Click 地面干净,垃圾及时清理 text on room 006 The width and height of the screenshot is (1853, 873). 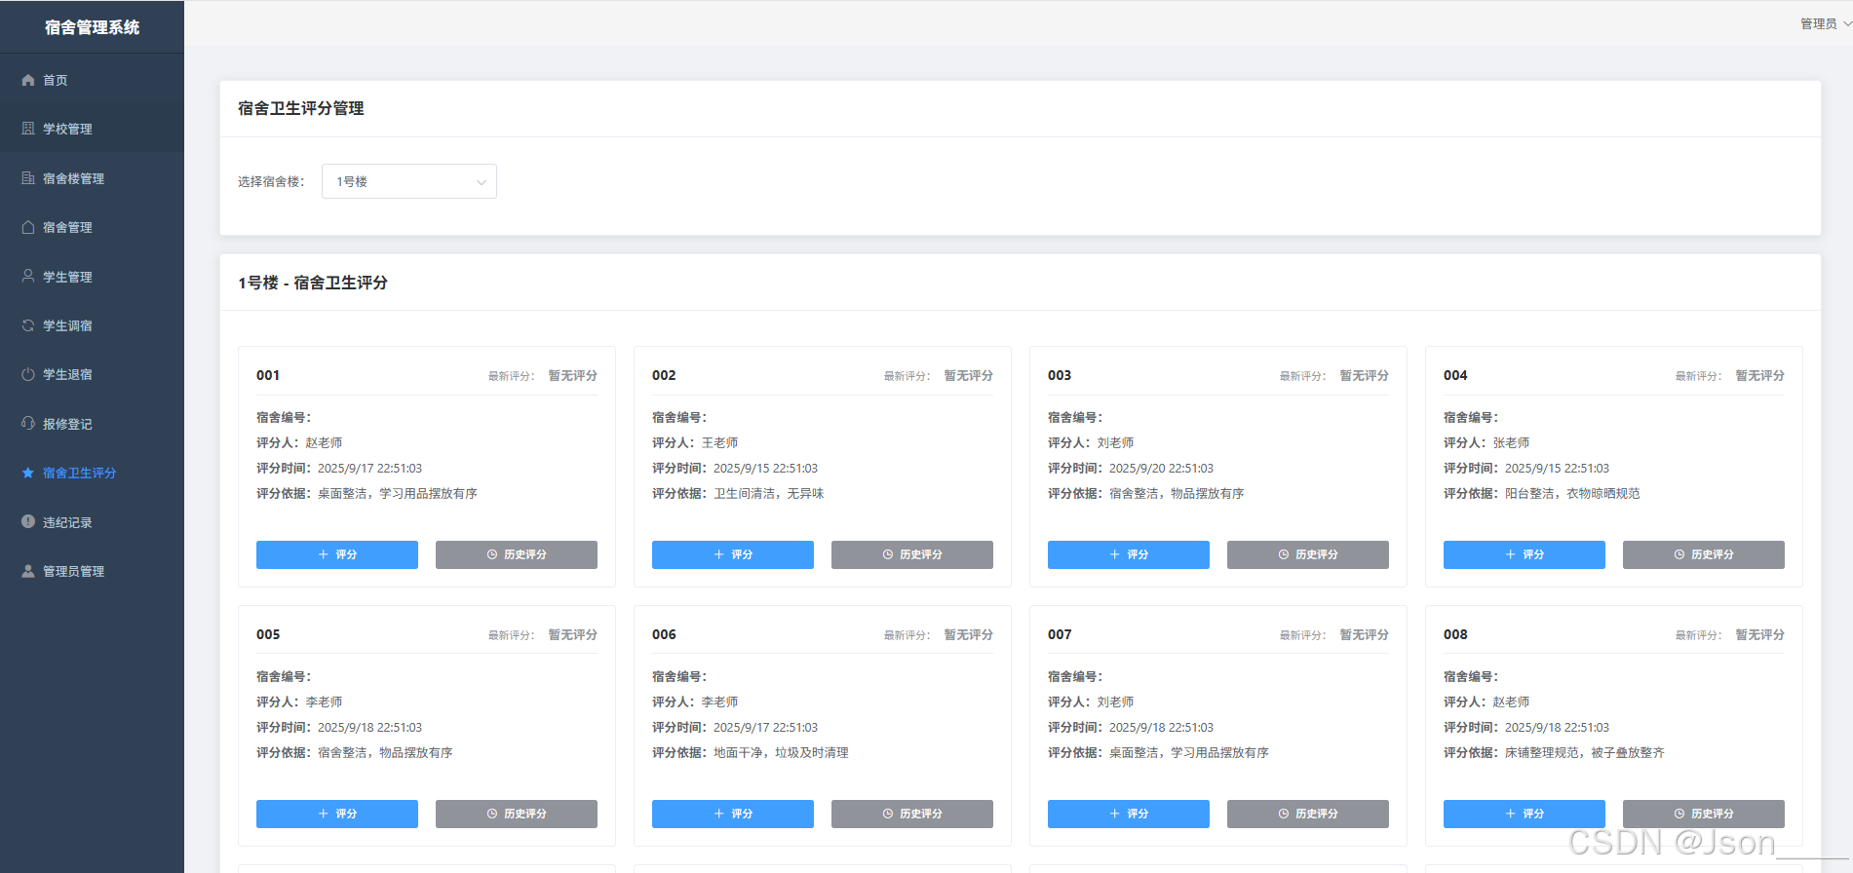click(781, 752)
